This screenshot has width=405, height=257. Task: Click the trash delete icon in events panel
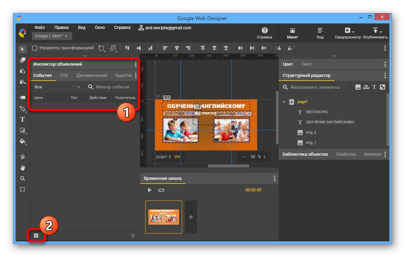point(133,236)
